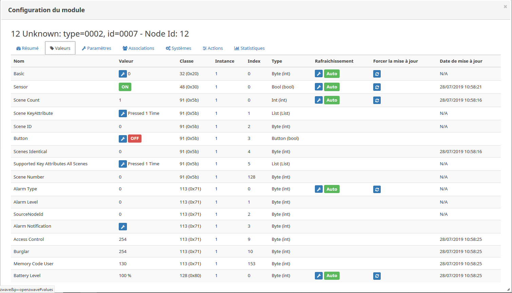The width and height of the screenshot is (512, 293).
Task: Click Date de mise à jour header
Action: [x=461, y=61]
